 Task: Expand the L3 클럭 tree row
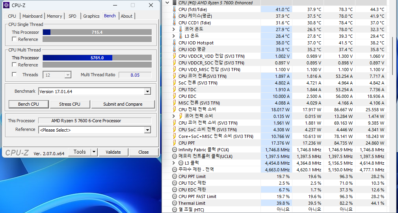174,163
